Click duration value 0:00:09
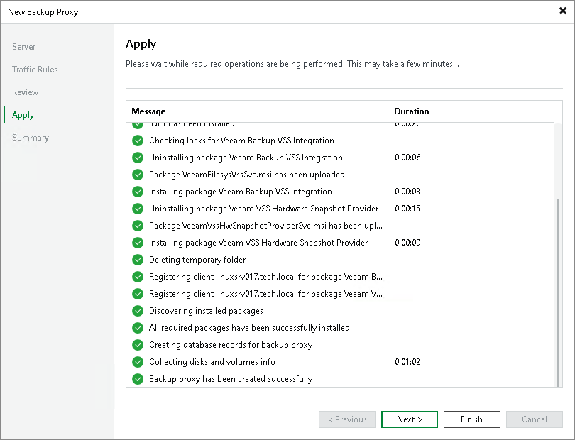Screen dimensions: 575x440 pyautogui.click(x=407, y=243)
